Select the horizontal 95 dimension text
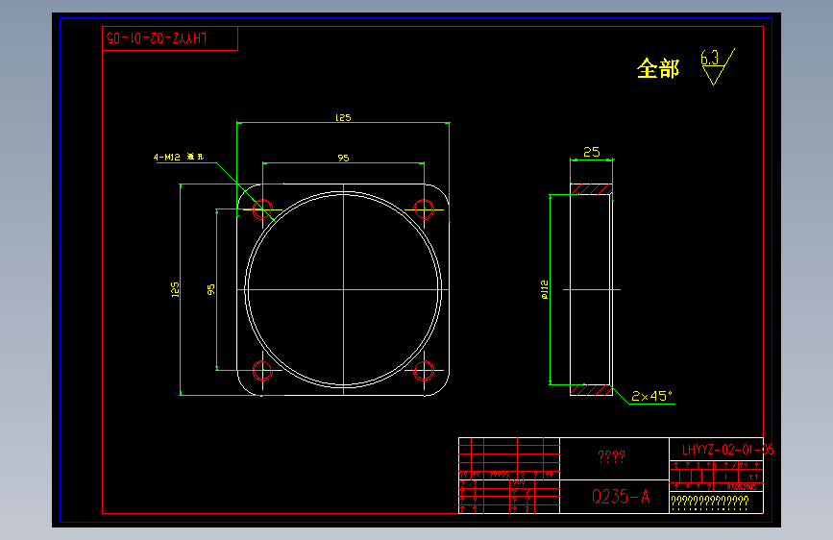 click(343, 158)
